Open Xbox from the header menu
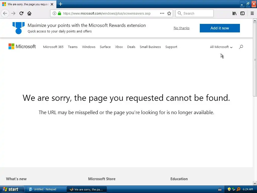257x193 pixels. coord(119,47)
